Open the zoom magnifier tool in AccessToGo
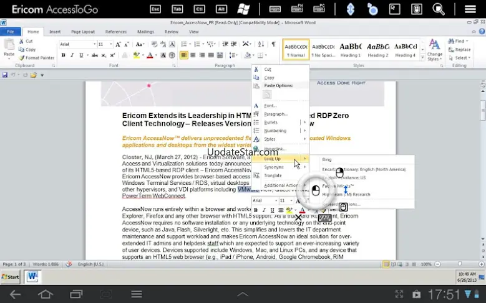The height and width of the screenshot is (303, 486). pos(438,9)
